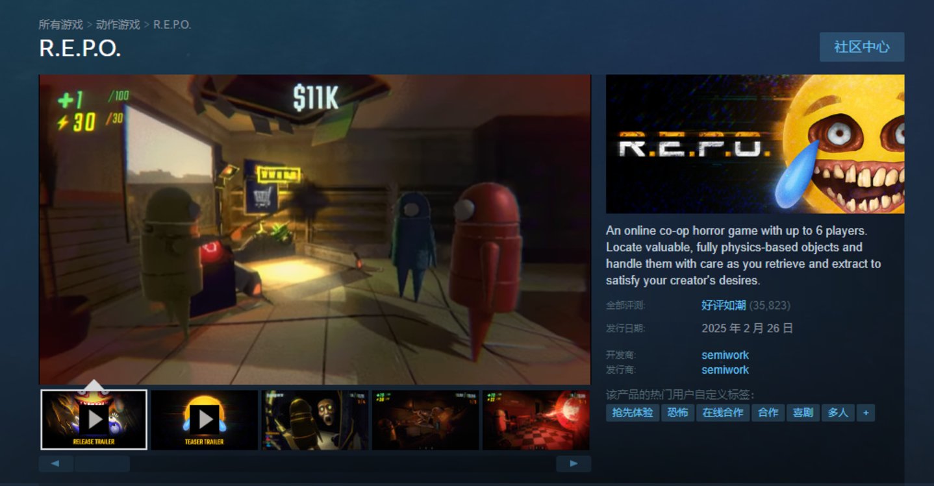Open the dark room screenshot thumbnail
This screenshot has width=934, height=486.
point(425,420)
